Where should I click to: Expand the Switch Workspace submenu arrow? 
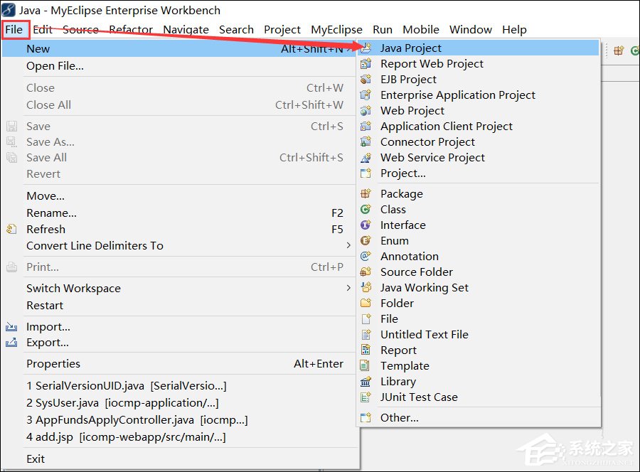[348, 288]
